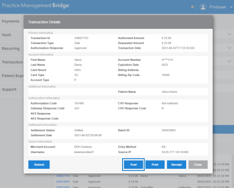Close the Transaction Details dialog
234x188 pixels.
pos(198,165)
